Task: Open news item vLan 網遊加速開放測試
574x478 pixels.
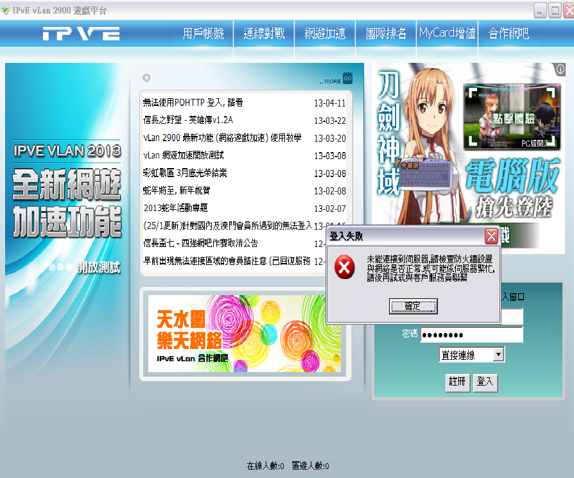Action: tap(183, 155)
